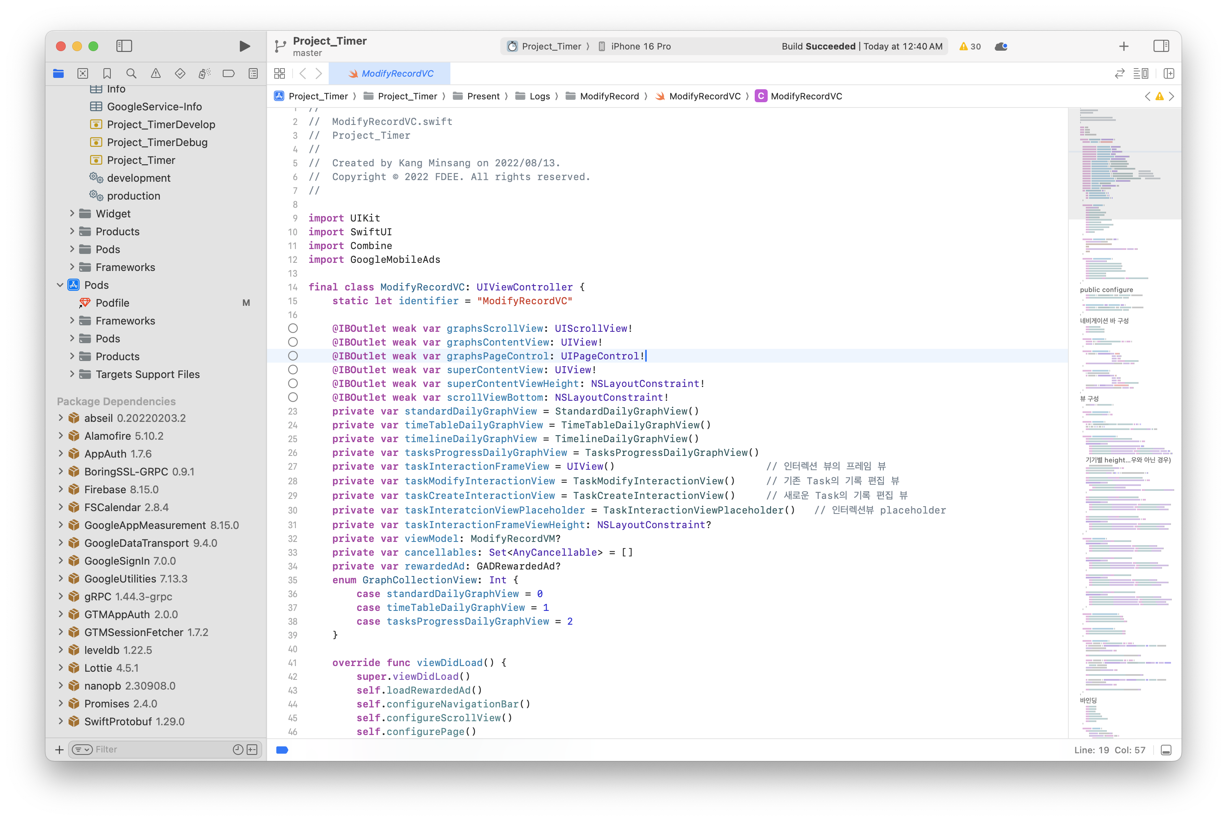Select the ModifyRecordVC editor tab

(x=390, y=74)
